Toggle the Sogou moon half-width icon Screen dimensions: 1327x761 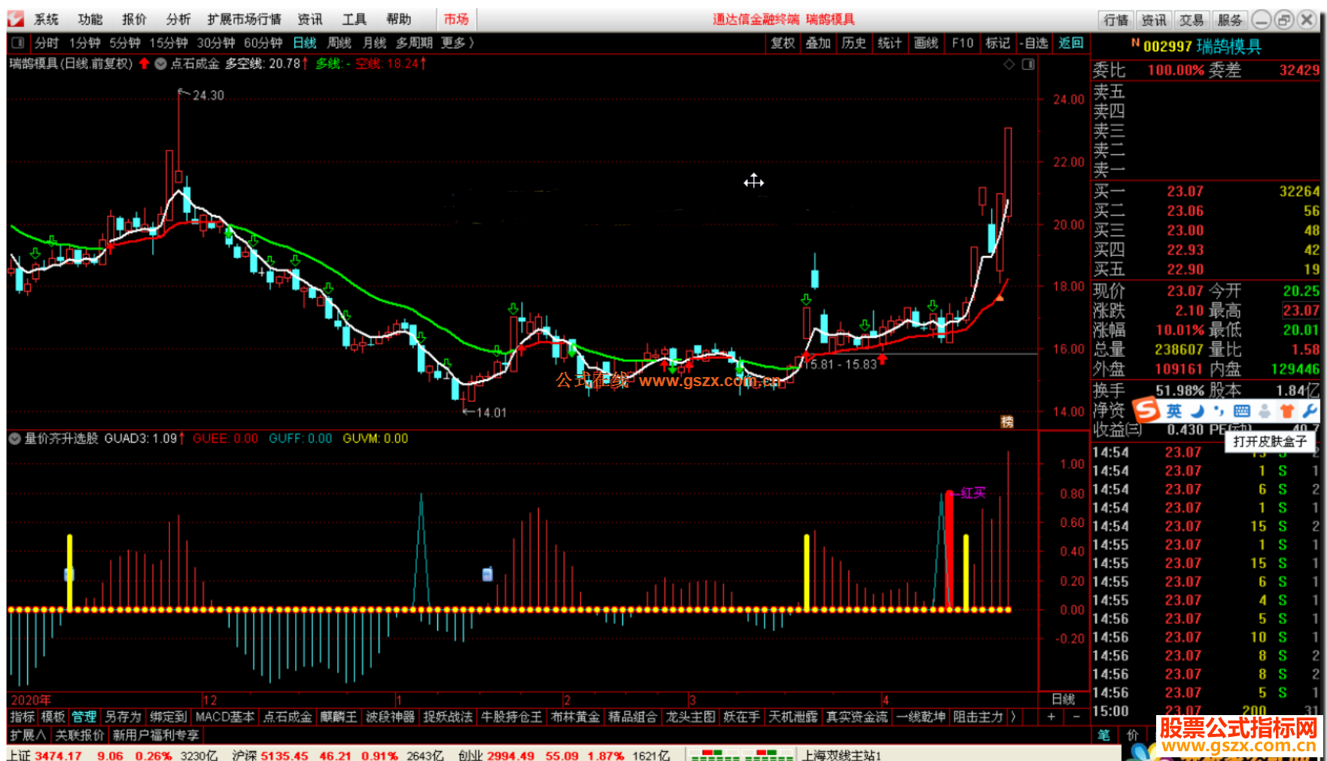click(x=1198, y=411)
